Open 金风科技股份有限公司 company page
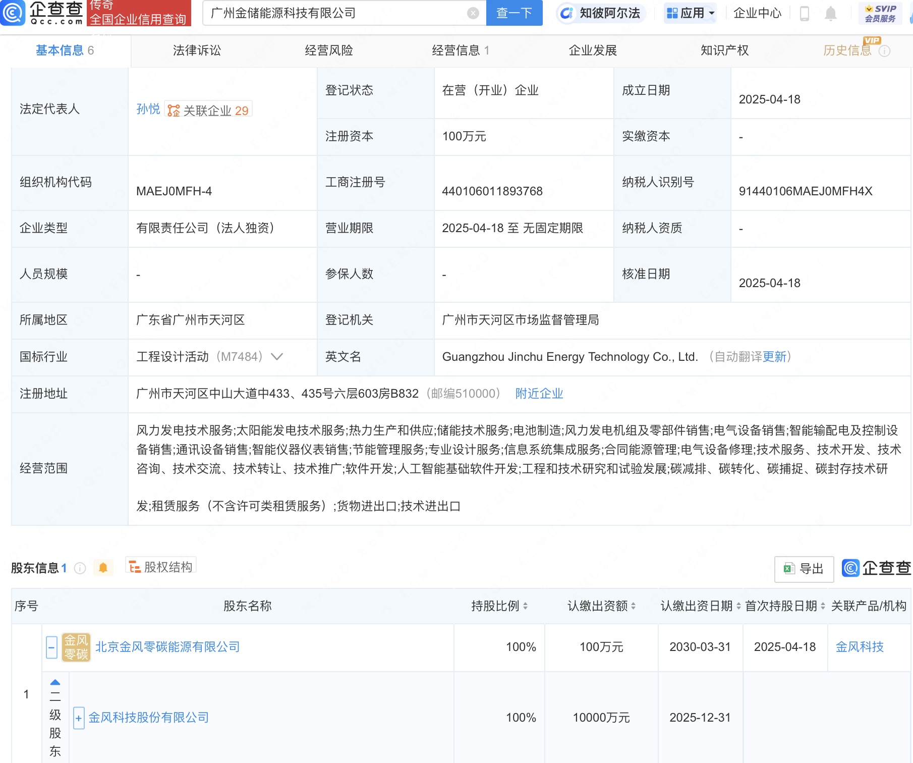Viewport: 913px width, 763px height. pyautogui.click(x=149, y=718)
